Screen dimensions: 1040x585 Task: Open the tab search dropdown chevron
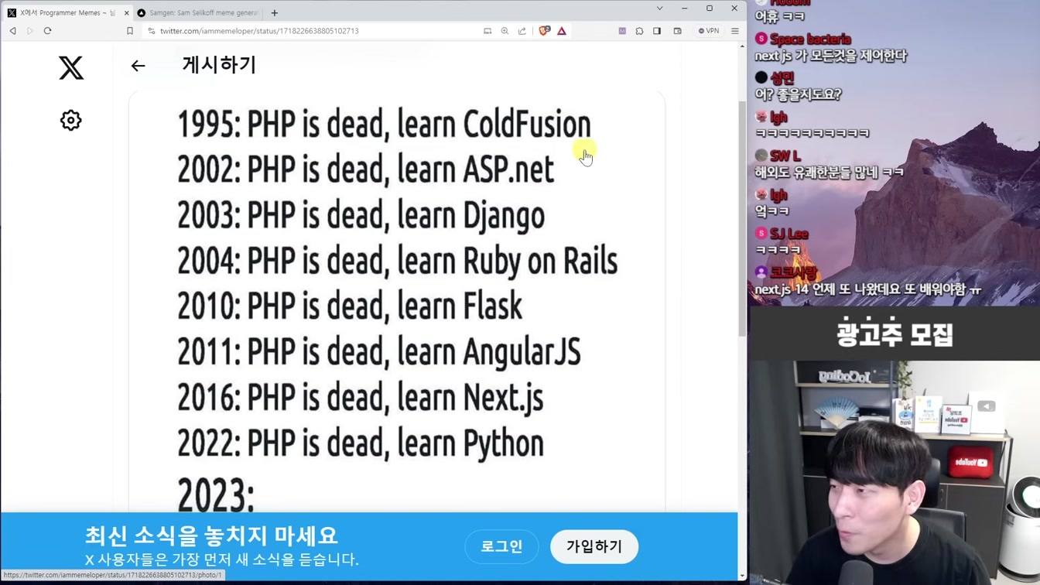(659, 9)
